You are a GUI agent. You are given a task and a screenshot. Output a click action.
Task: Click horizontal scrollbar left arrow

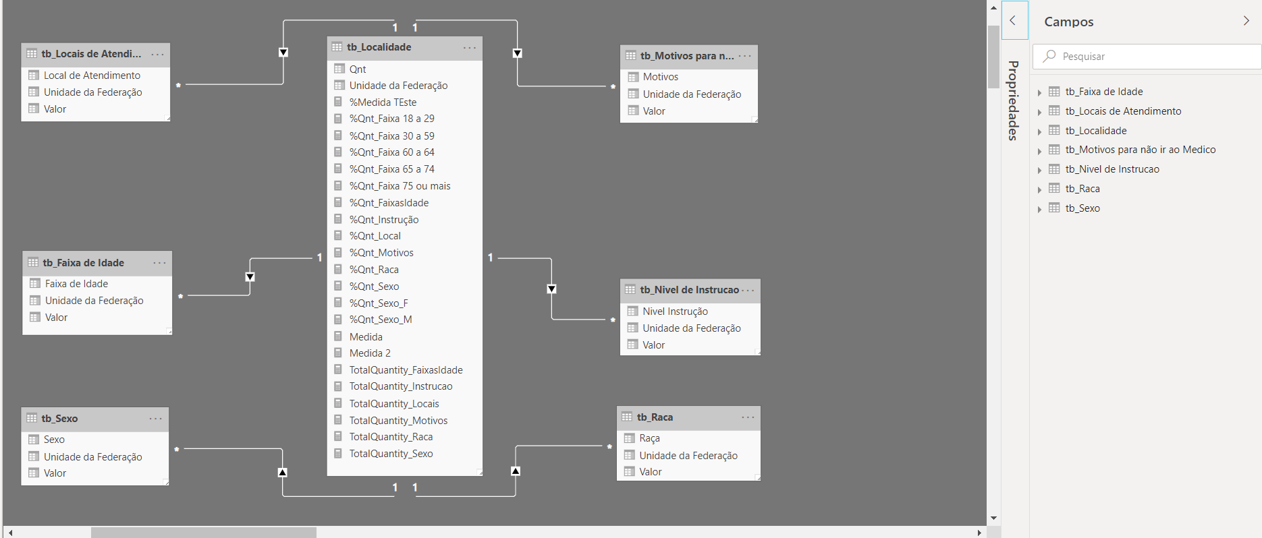(x=10, y=533)
